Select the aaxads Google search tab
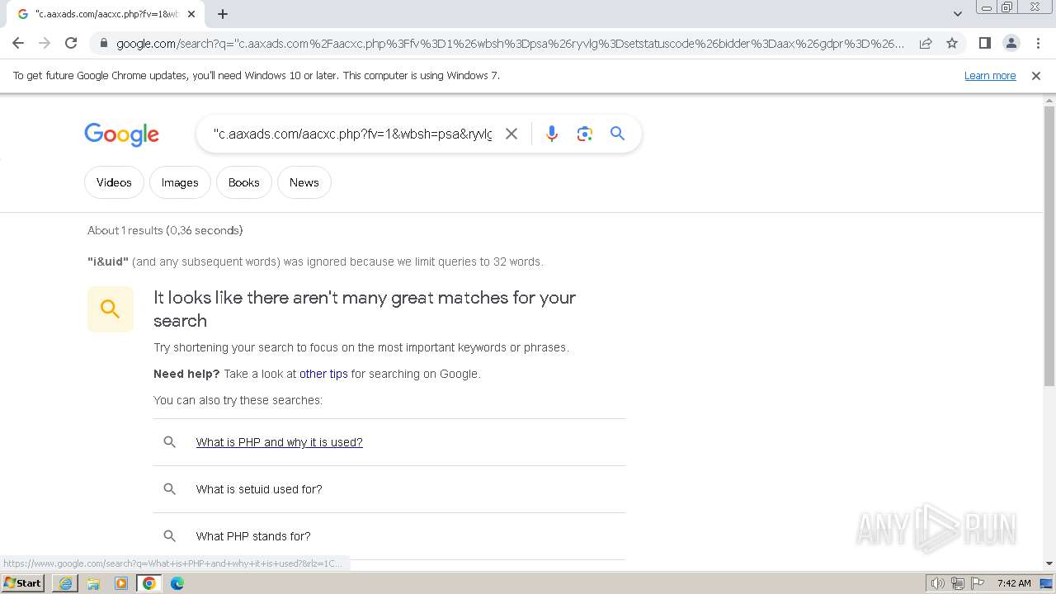This screenshot has height=594, width=1056. (106, 14)
